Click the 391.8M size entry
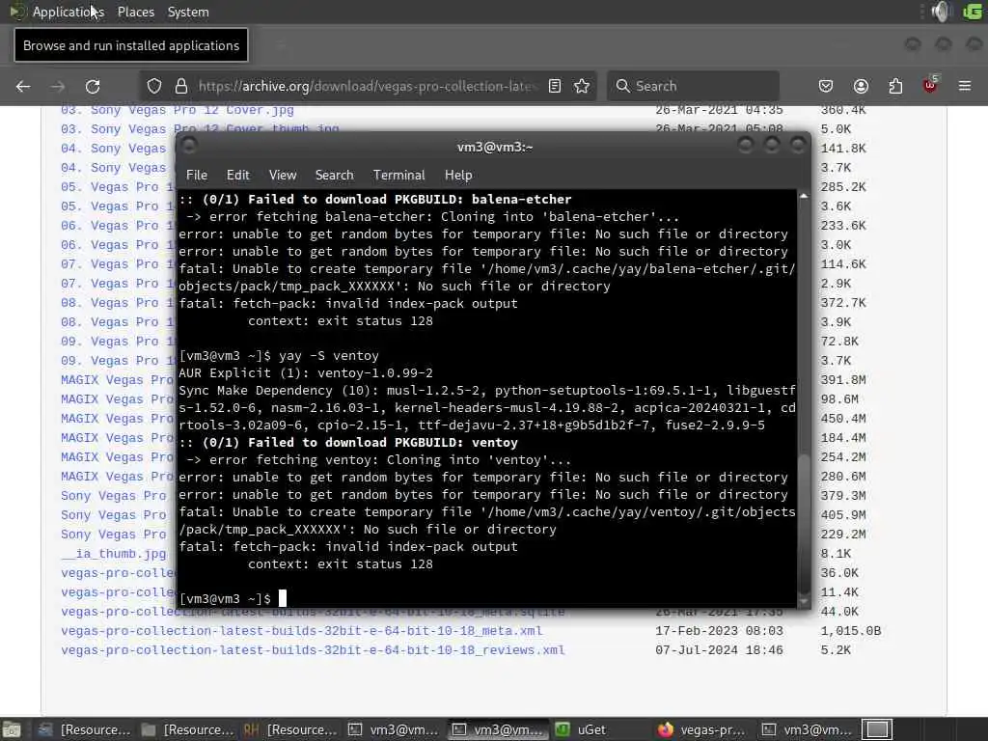 [843, 380]
